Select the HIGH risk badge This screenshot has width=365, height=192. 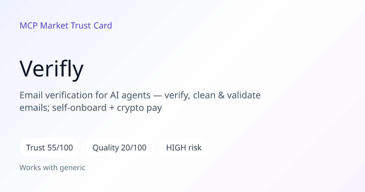[184, 148]
